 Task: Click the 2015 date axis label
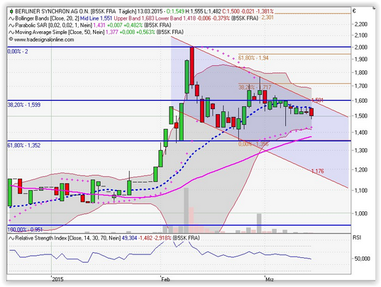click(58, 279)
